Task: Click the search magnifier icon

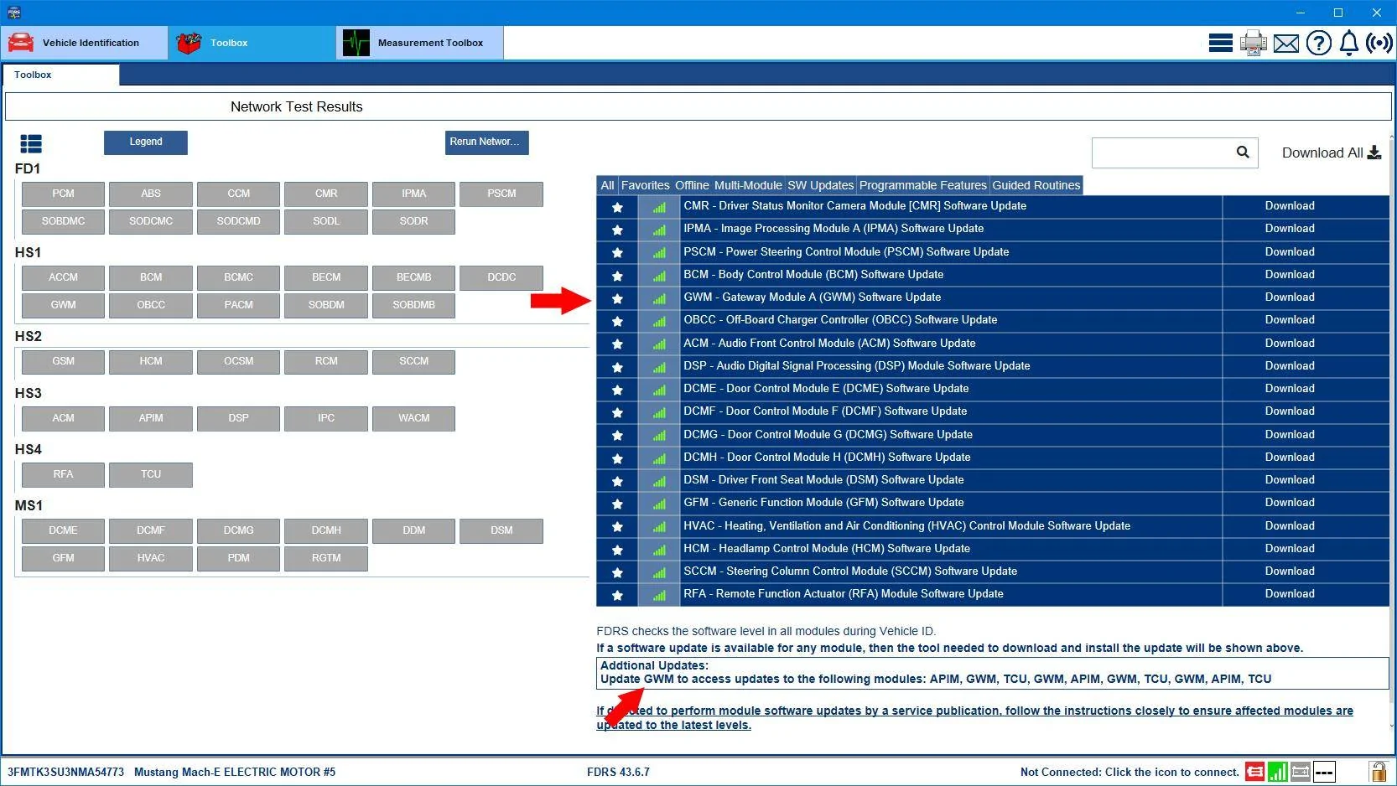Action: (x=1243, y=152)
